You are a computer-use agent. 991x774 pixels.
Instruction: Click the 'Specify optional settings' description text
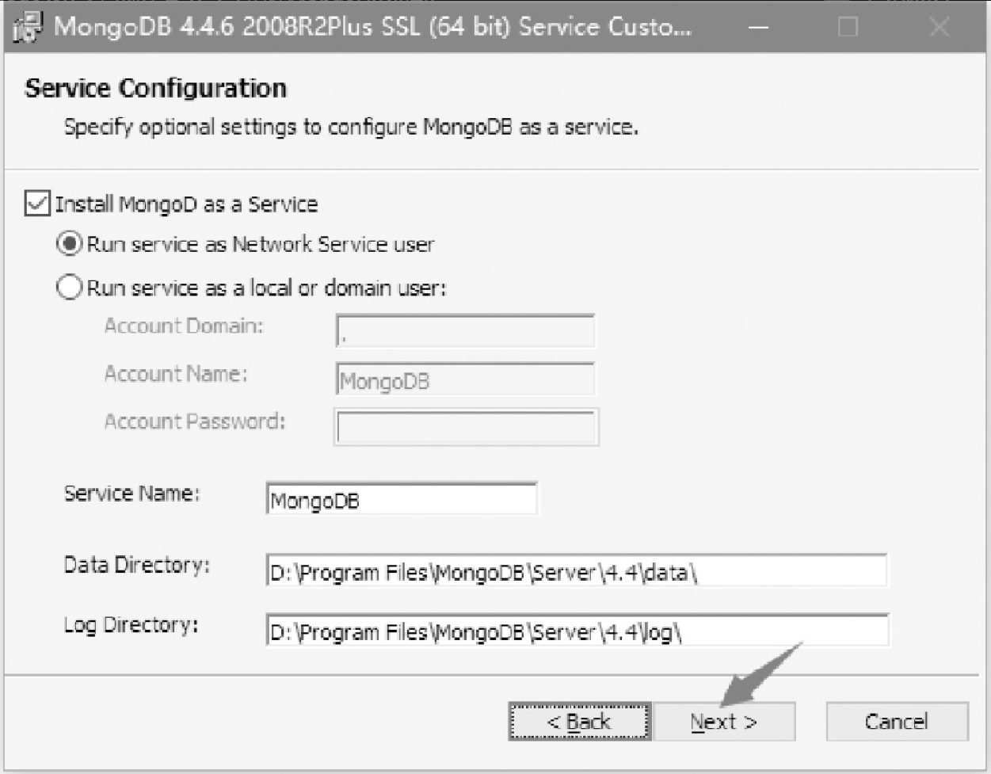point(351,127)
